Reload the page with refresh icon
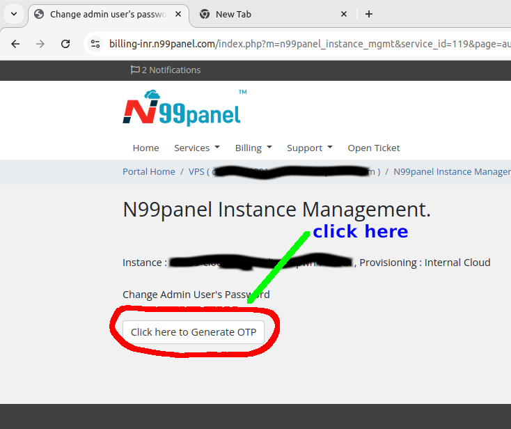Viewport: 511px width, 429px height. click(x=65, y=44)
